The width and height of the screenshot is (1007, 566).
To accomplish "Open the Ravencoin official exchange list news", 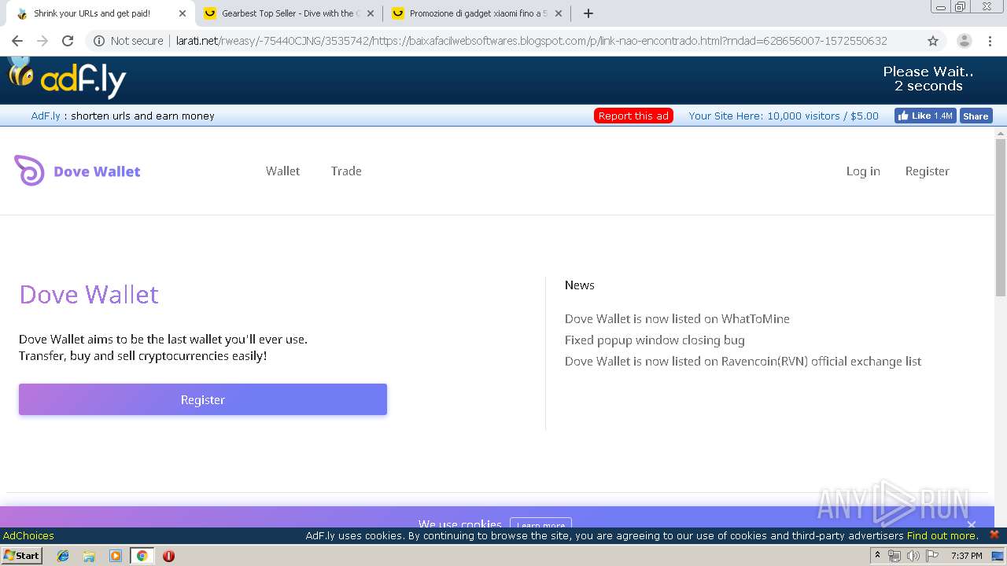I will coord(743,361).
